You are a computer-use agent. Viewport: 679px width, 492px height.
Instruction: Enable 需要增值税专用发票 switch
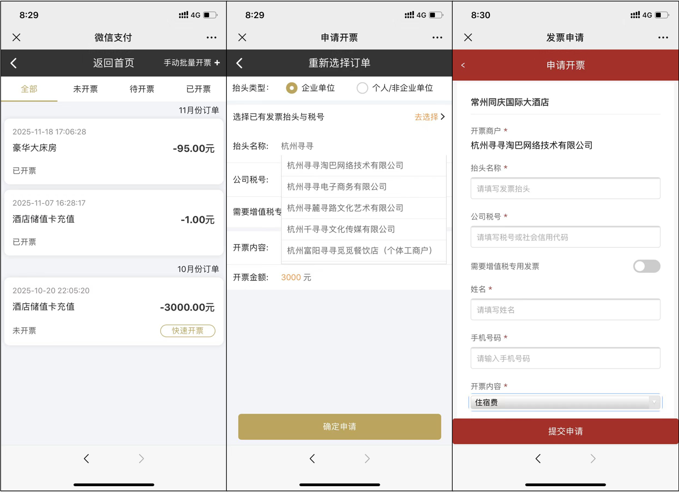[646, 266]
